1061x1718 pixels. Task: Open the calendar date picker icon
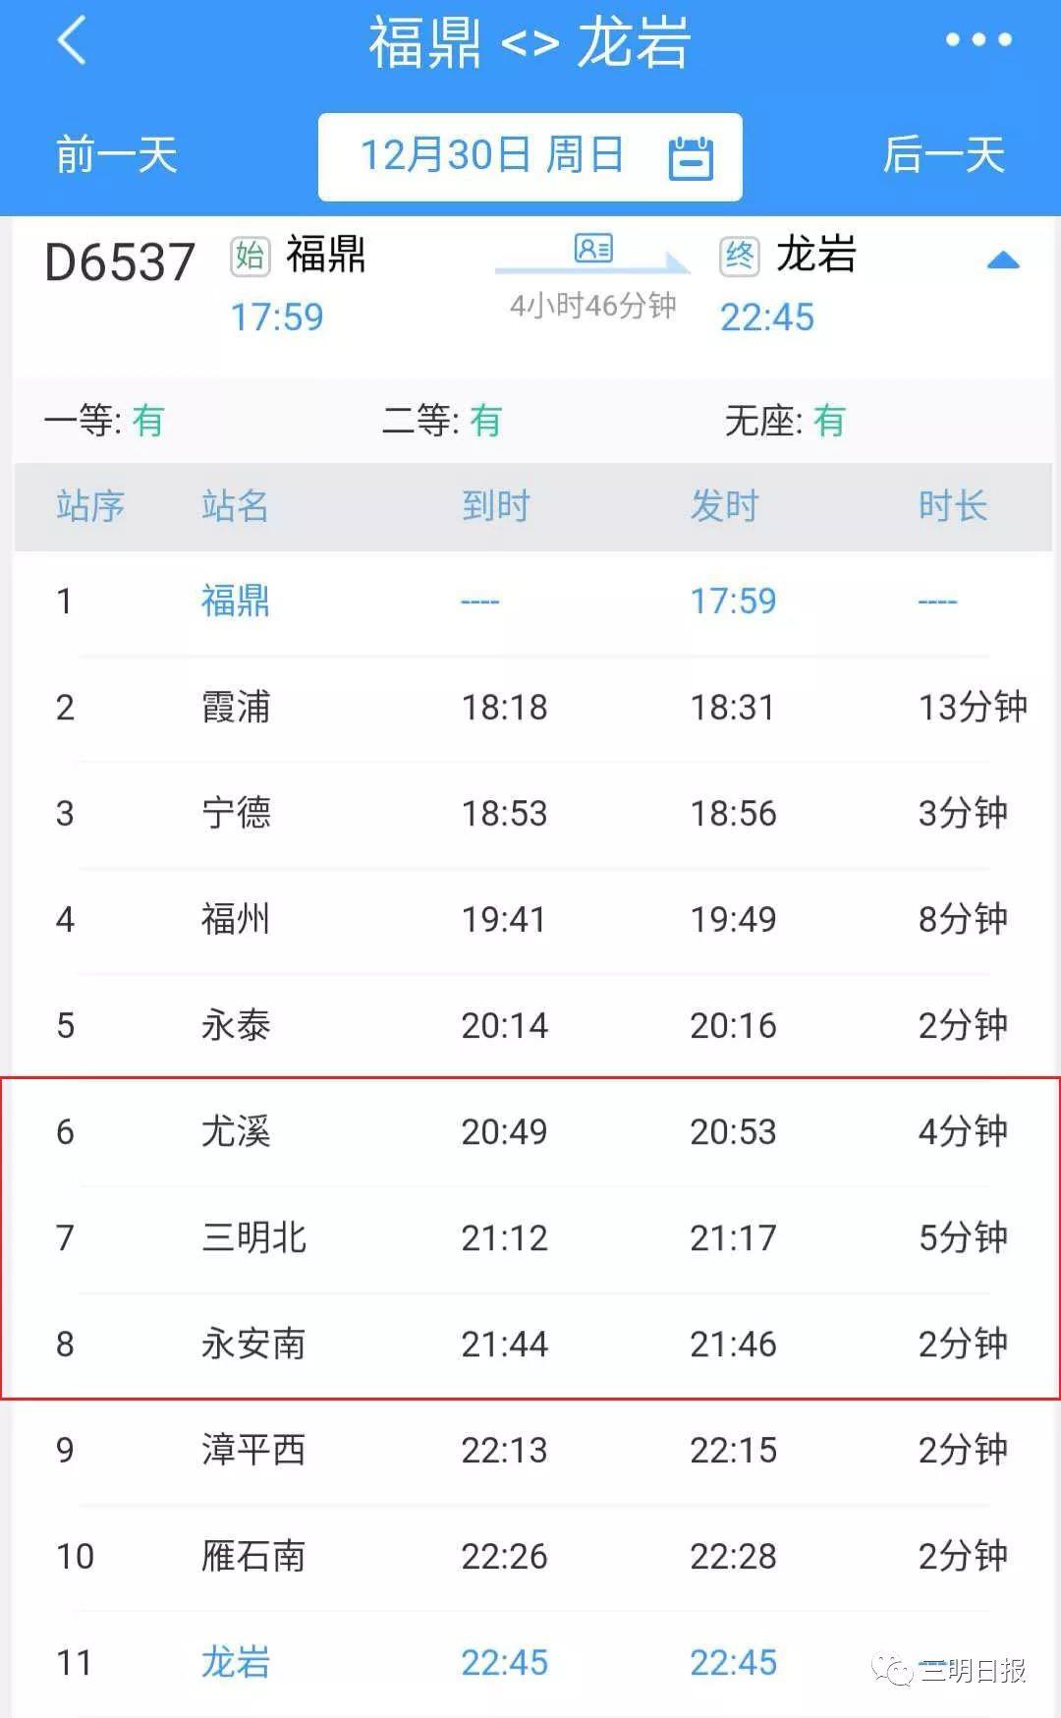[691, 157]
